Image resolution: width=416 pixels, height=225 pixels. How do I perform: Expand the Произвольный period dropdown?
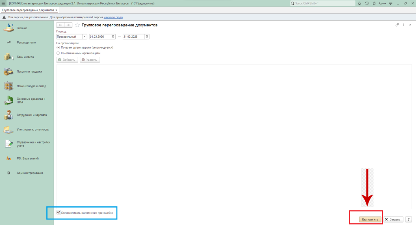[x=84, y=36]
